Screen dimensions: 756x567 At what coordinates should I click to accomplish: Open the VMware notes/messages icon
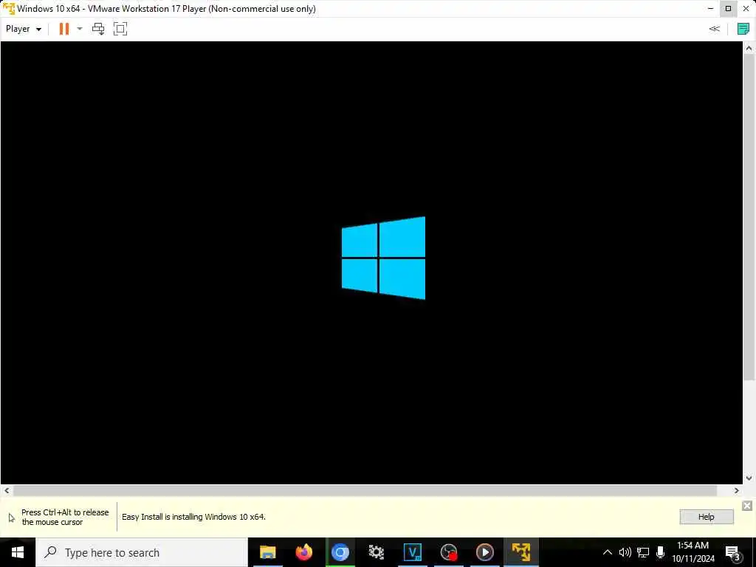point(743,29)
